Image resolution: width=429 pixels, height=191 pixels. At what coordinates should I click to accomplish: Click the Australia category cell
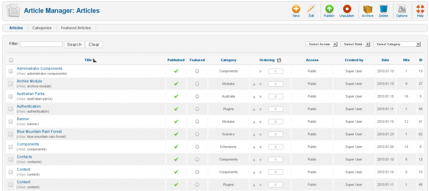[x=228, y=96]
